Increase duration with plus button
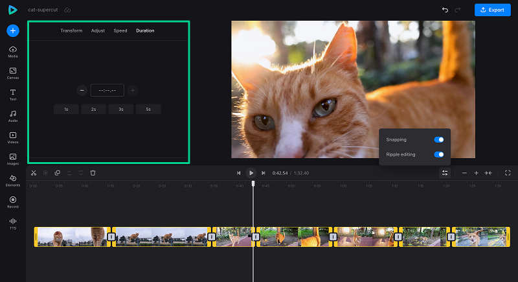The image size is (518, 282). (x=133, y=90)
